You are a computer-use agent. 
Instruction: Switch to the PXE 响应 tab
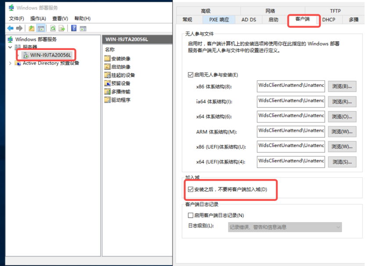pyautogui.click(x=219, y=20)
